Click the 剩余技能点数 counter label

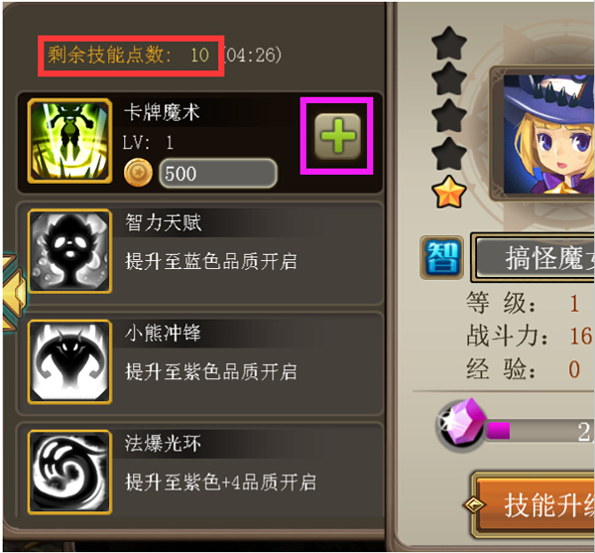[x=128, y=56]
